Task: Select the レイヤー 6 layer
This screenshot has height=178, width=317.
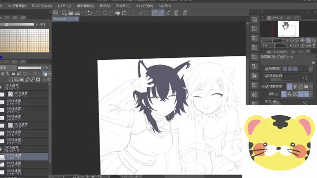Action: pyautogui.click(x=24, y=118)
